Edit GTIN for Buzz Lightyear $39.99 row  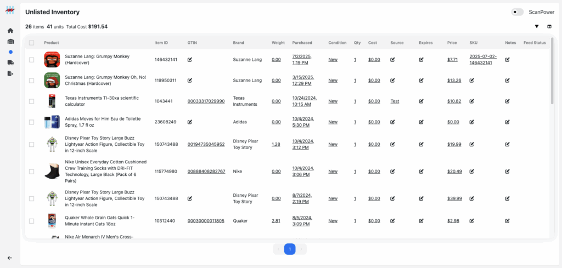tap(189, 198)
